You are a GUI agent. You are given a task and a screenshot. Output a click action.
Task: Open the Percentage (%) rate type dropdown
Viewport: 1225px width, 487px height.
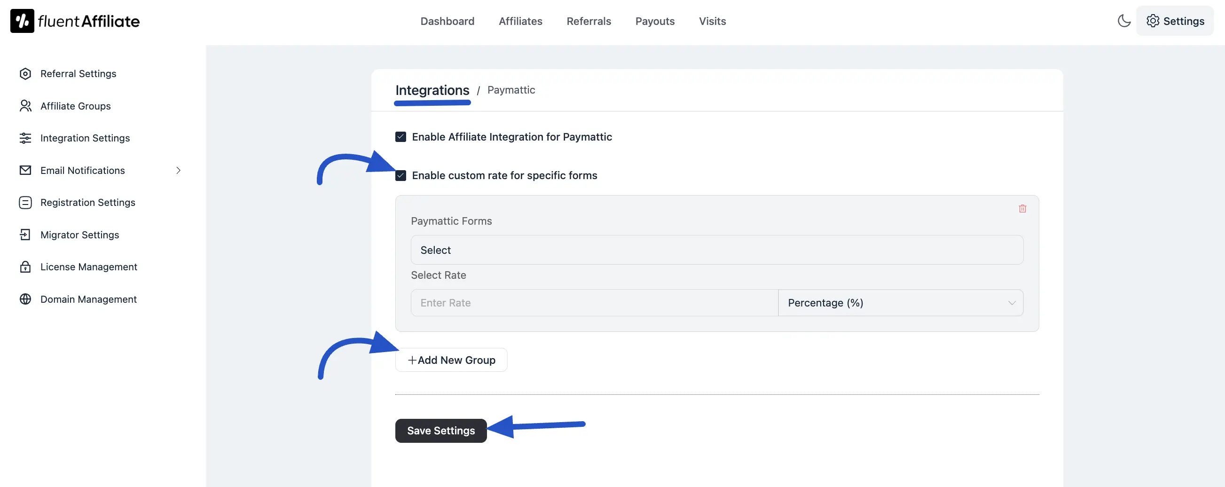[900, 303]
